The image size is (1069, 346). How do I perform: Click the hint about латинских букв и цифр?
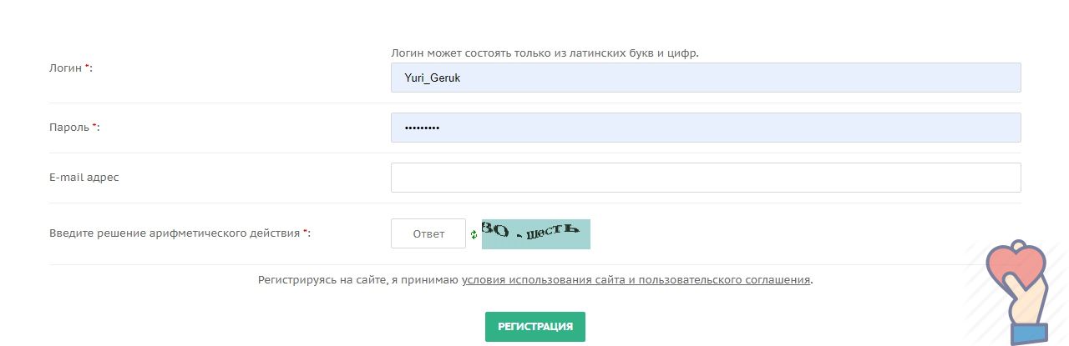(545, 53)
